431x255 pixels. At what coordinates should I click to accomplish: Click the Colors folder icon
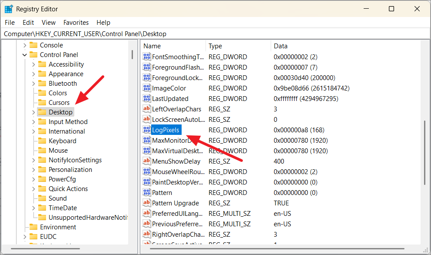42,93
